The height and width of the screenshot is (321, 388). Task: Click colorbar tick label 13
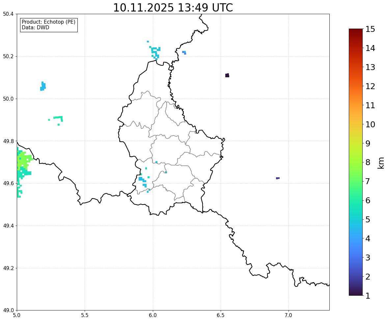point(370,67)
